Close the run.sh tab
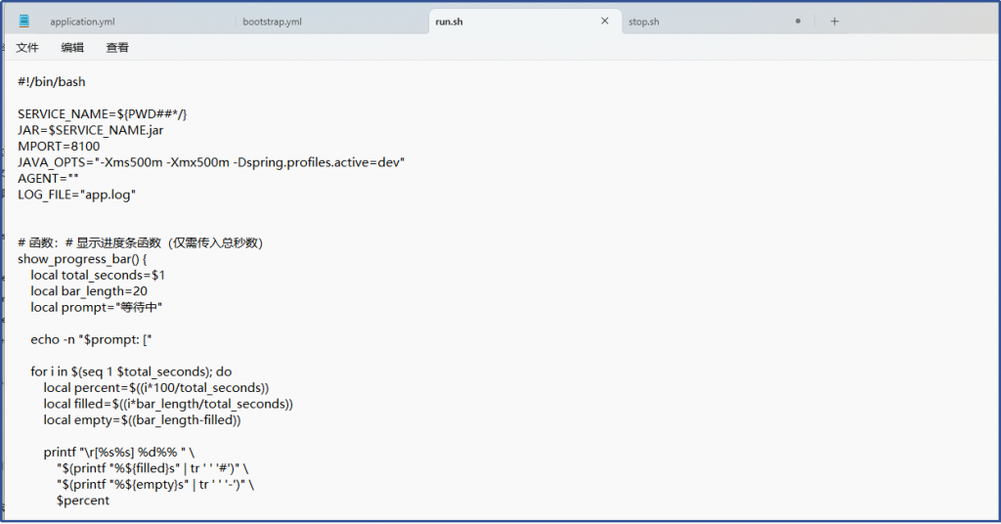The height and width of the screenshot is (524, 1001). coord(604,21)
